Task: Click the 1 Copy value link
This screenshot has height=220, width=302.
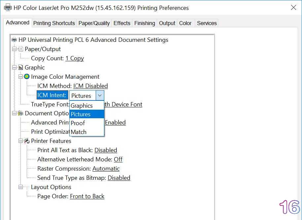Action: pos(75,58)
